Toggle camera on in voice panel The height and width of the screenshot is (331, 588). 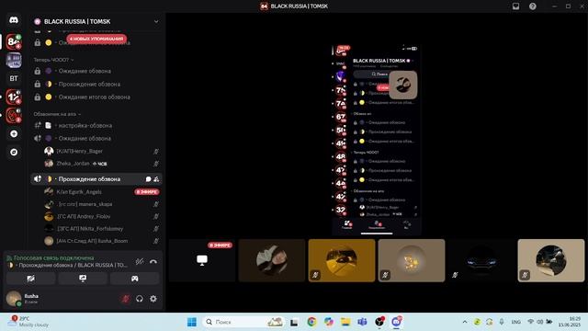click(x=30, y=279)
